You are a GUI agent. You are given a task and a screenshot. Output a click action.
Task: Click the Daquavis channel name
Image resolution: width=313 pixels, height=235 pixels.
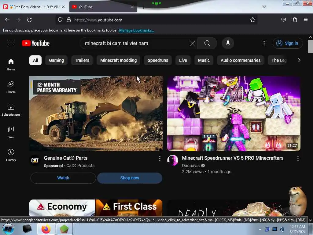click(191, 166)
